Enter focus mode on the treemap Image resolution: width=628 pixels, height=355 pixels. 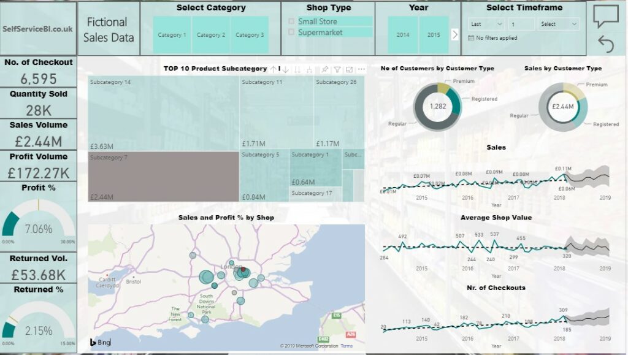349,69
